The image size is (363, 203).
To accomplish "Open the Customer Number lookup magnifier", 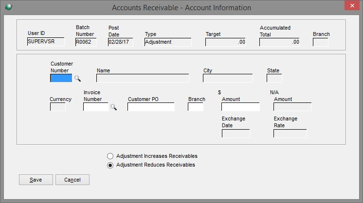I will coord(77,79).
